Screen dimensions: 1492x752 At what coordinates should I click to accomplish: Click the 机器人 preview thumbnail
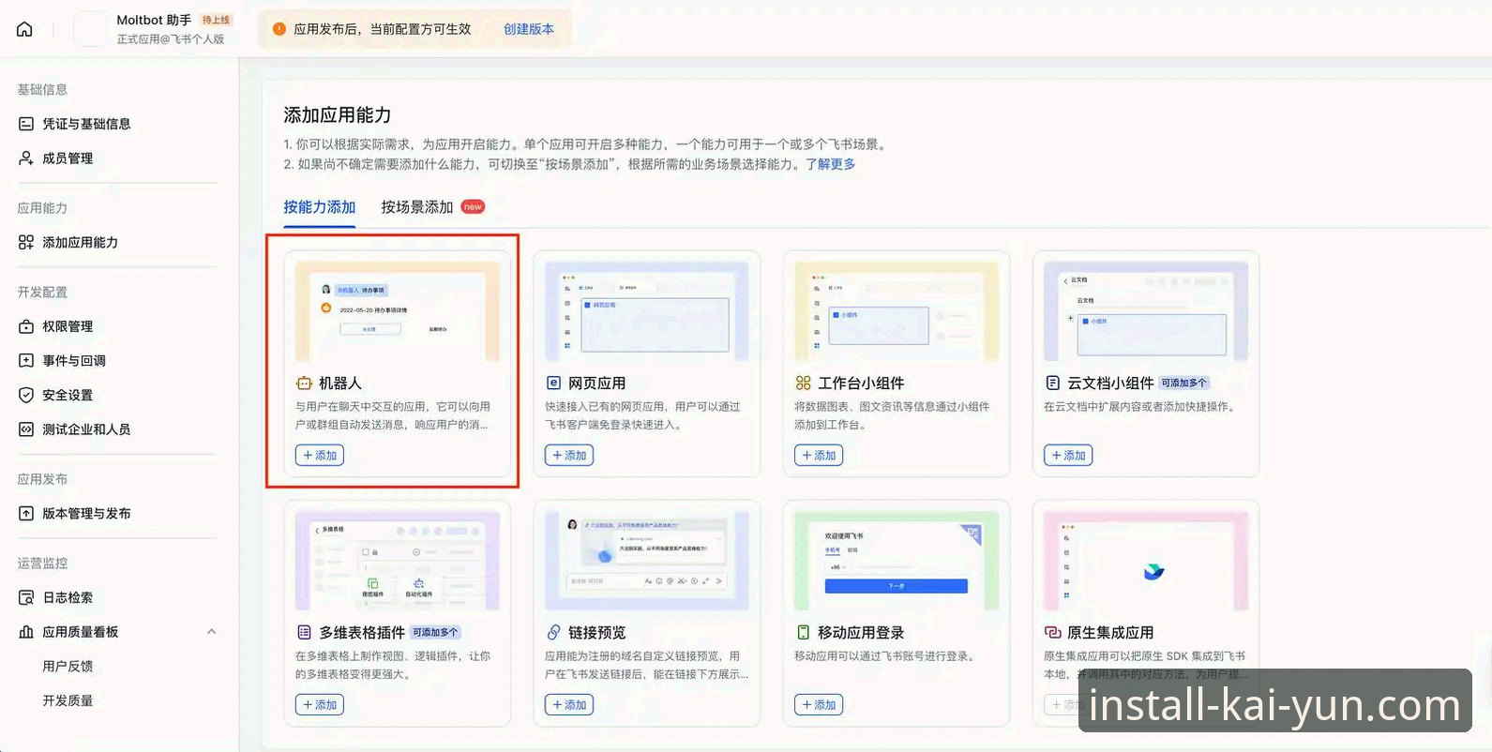coord(398,311)
